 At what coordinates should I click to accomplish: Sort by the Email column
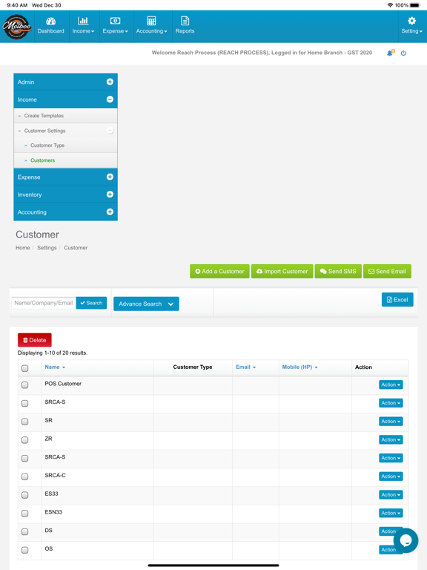[x=246, y=367]
